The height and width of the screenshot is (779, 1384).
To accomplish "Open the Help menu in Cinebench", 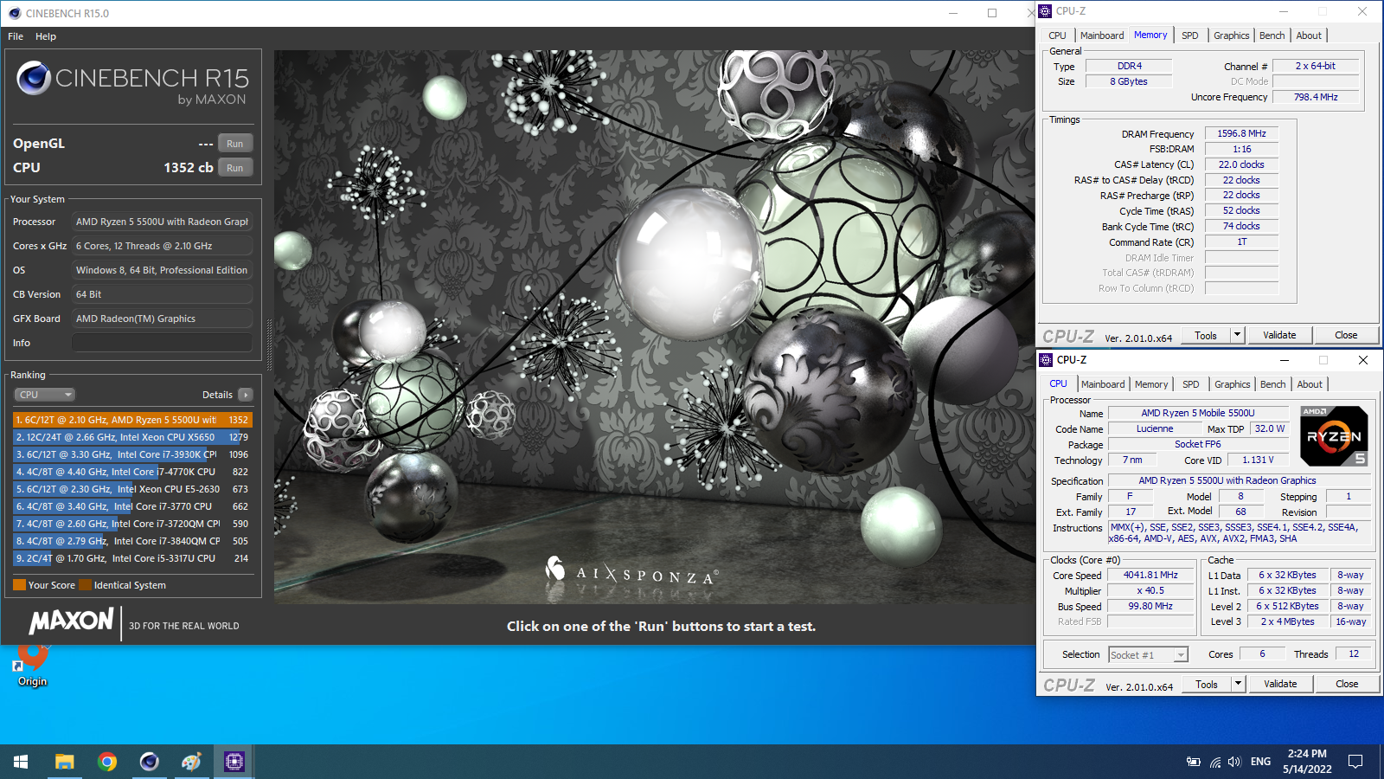I will [46, 36].
